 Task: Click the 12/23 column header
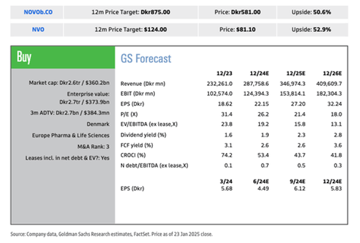tap(224, 73)
